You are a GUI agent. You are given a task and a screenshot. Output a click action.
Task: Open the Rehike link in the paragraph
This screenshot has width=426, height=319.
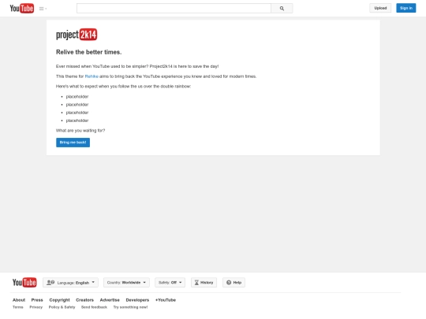(x=92, y=76)
